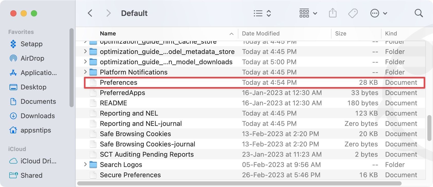Open the Finder search magnifier
The width and height of the screenshot is (433, 187).
tap(419, 13)
